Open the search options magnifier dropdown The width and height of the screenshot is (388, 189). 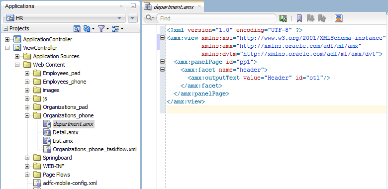pos(150,18)
